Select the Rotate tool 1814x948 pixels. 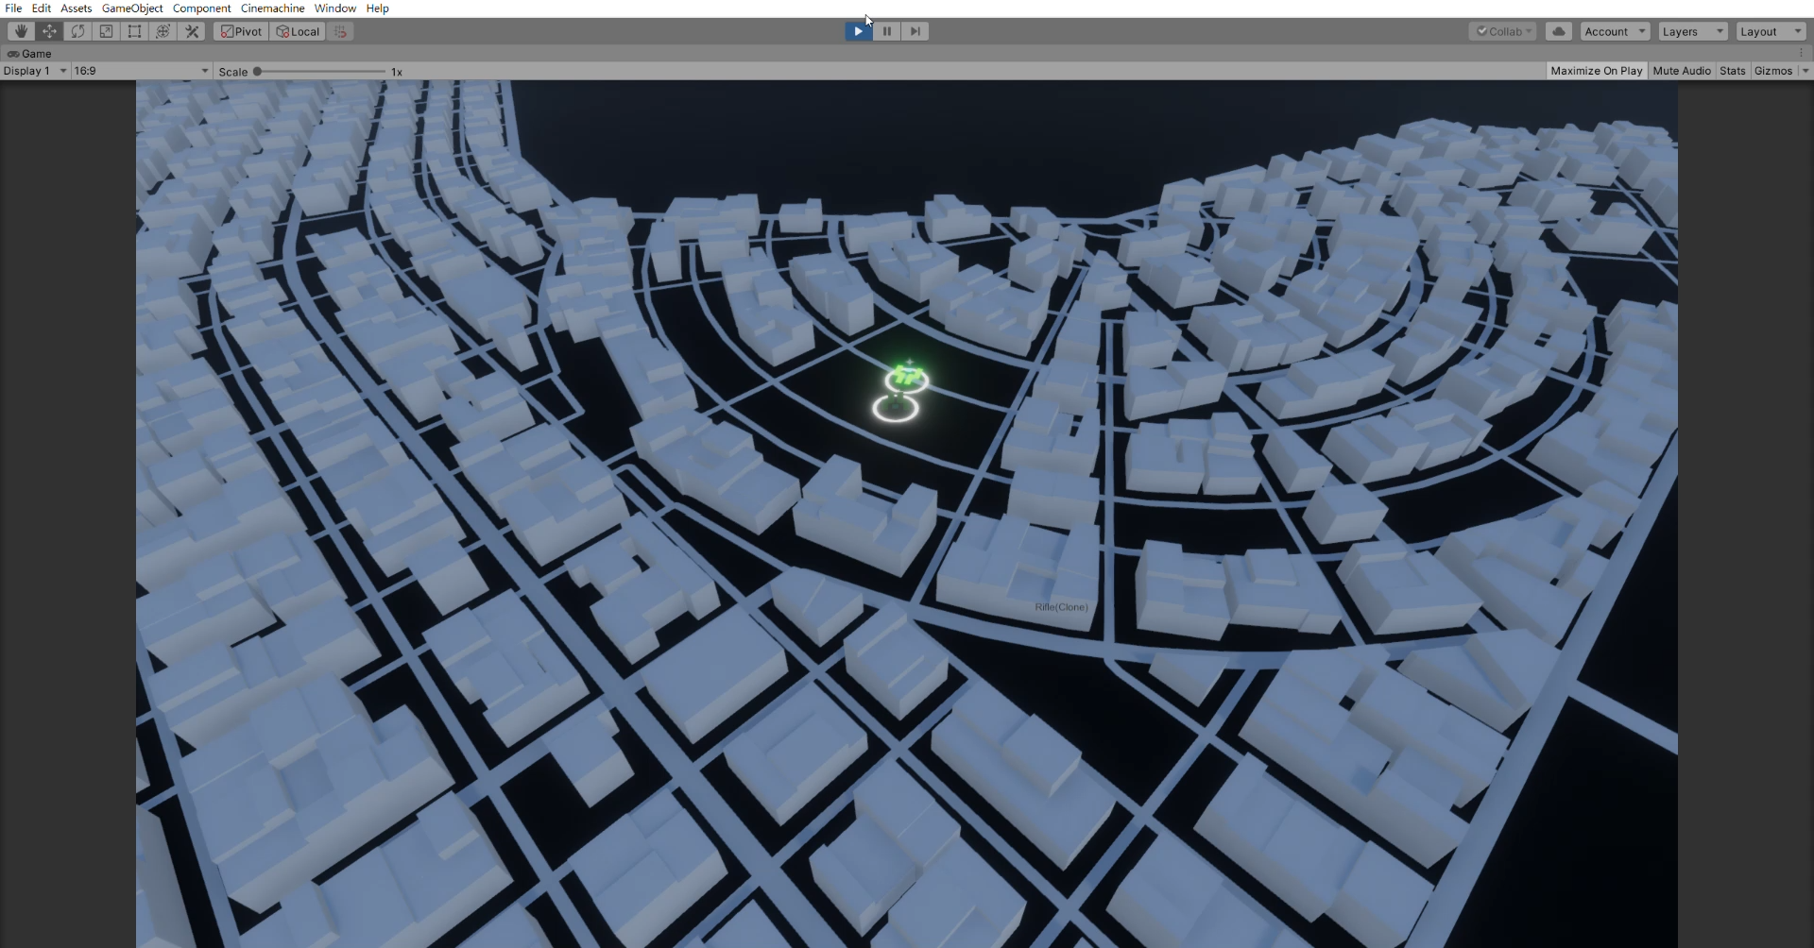coord(77,31)
